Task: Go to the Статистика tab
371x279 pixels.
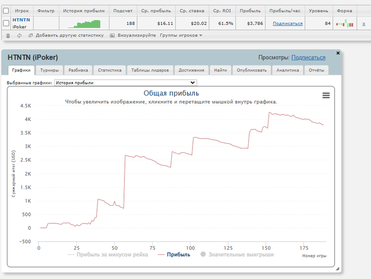Action: pos(110,70)
